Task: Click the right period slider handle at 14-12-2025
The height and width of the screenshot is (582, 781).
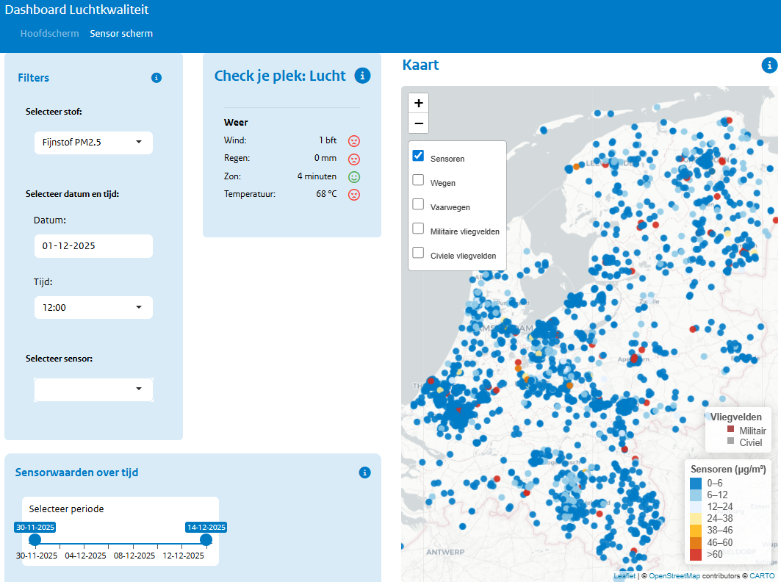Action: pyautogui.click(x=206, y=540)
